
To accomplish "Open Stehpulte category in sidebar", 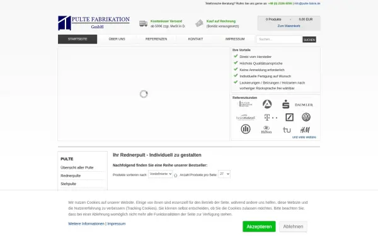I will tap(69, 184).
